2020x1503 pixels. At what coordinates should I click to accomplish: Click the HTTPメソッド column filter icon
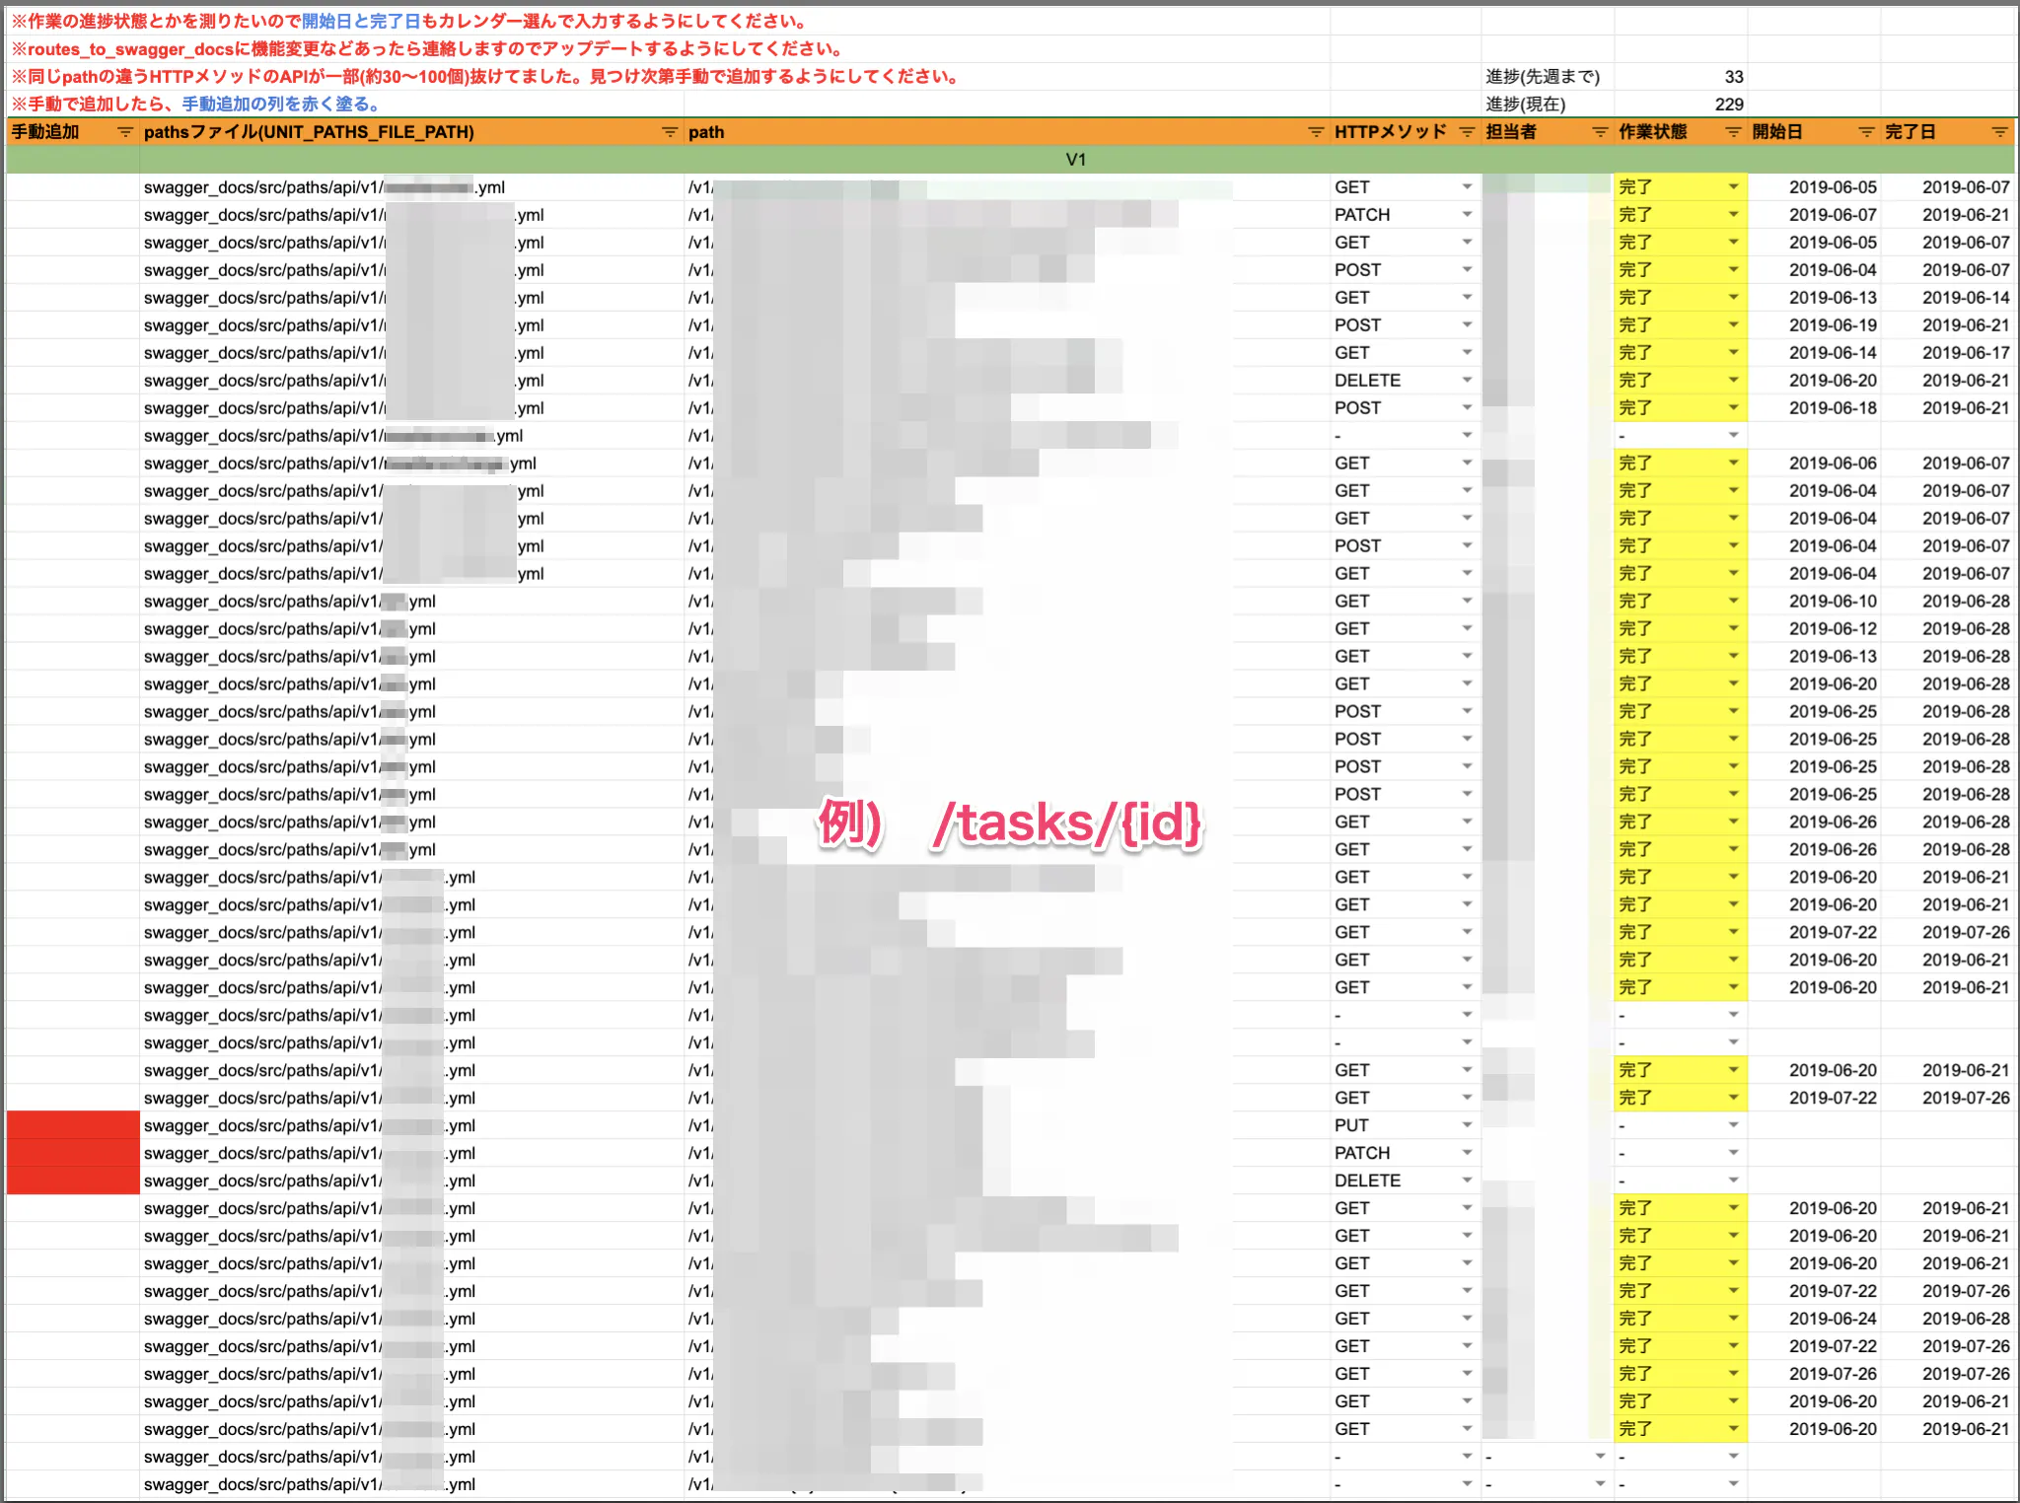coord(1467,132)
